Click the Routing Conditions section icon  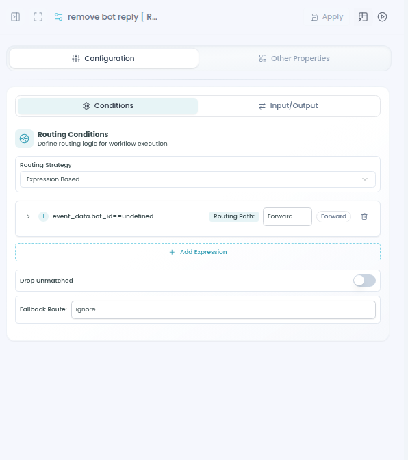point(25,138)
